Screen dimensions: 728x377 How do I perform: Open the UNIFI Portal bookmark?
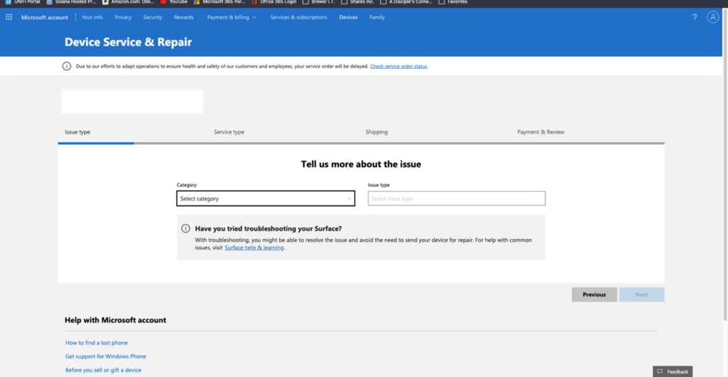coord(23,2)
